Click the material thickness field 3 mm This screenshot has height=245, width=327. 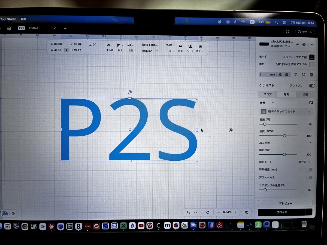click(267, 75)
